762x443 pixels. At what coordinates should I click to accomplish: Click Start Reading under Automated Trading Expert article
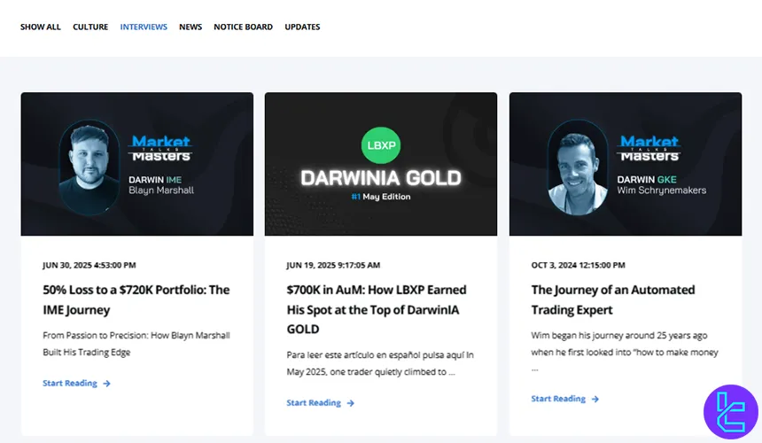[558, 399]
